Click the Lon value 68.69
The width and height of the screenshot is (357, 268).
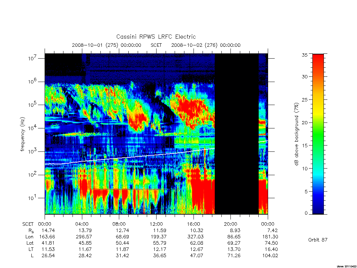click(x=122, y=237)
